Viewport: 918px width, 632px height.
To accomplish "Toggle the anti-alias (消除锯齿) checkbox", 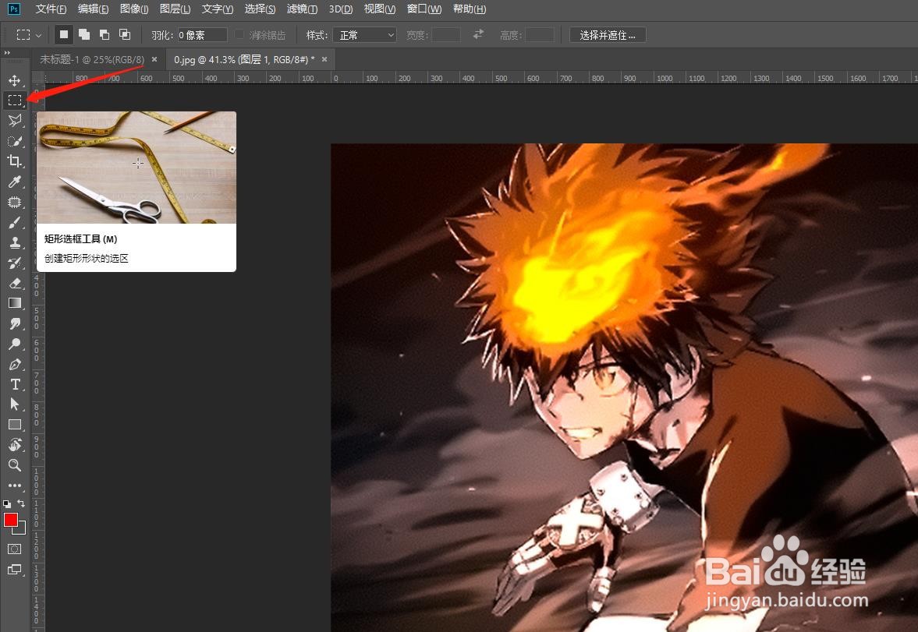I will click(x=239, y=34).
